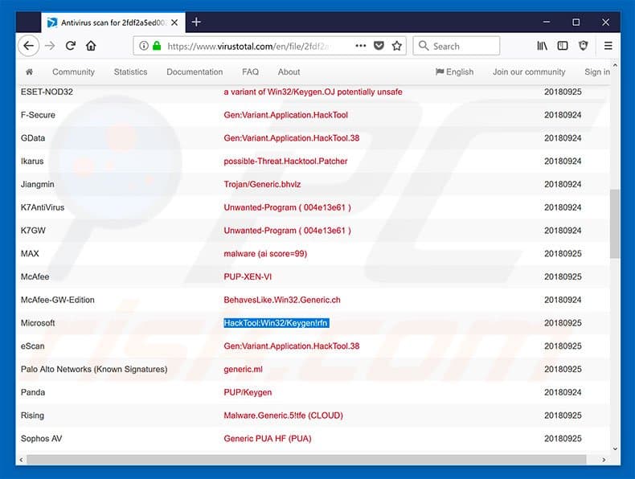Click left arrow of horizontal scrollbar
Screen dimensions: 635x479
[x=21, y=460]
